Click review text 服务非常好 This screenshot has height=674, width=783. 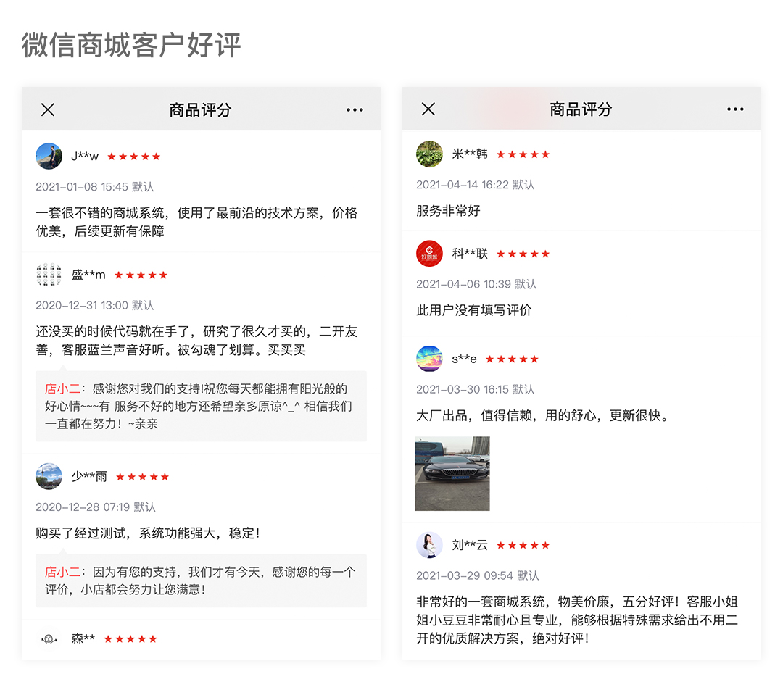tap(449, 211)
